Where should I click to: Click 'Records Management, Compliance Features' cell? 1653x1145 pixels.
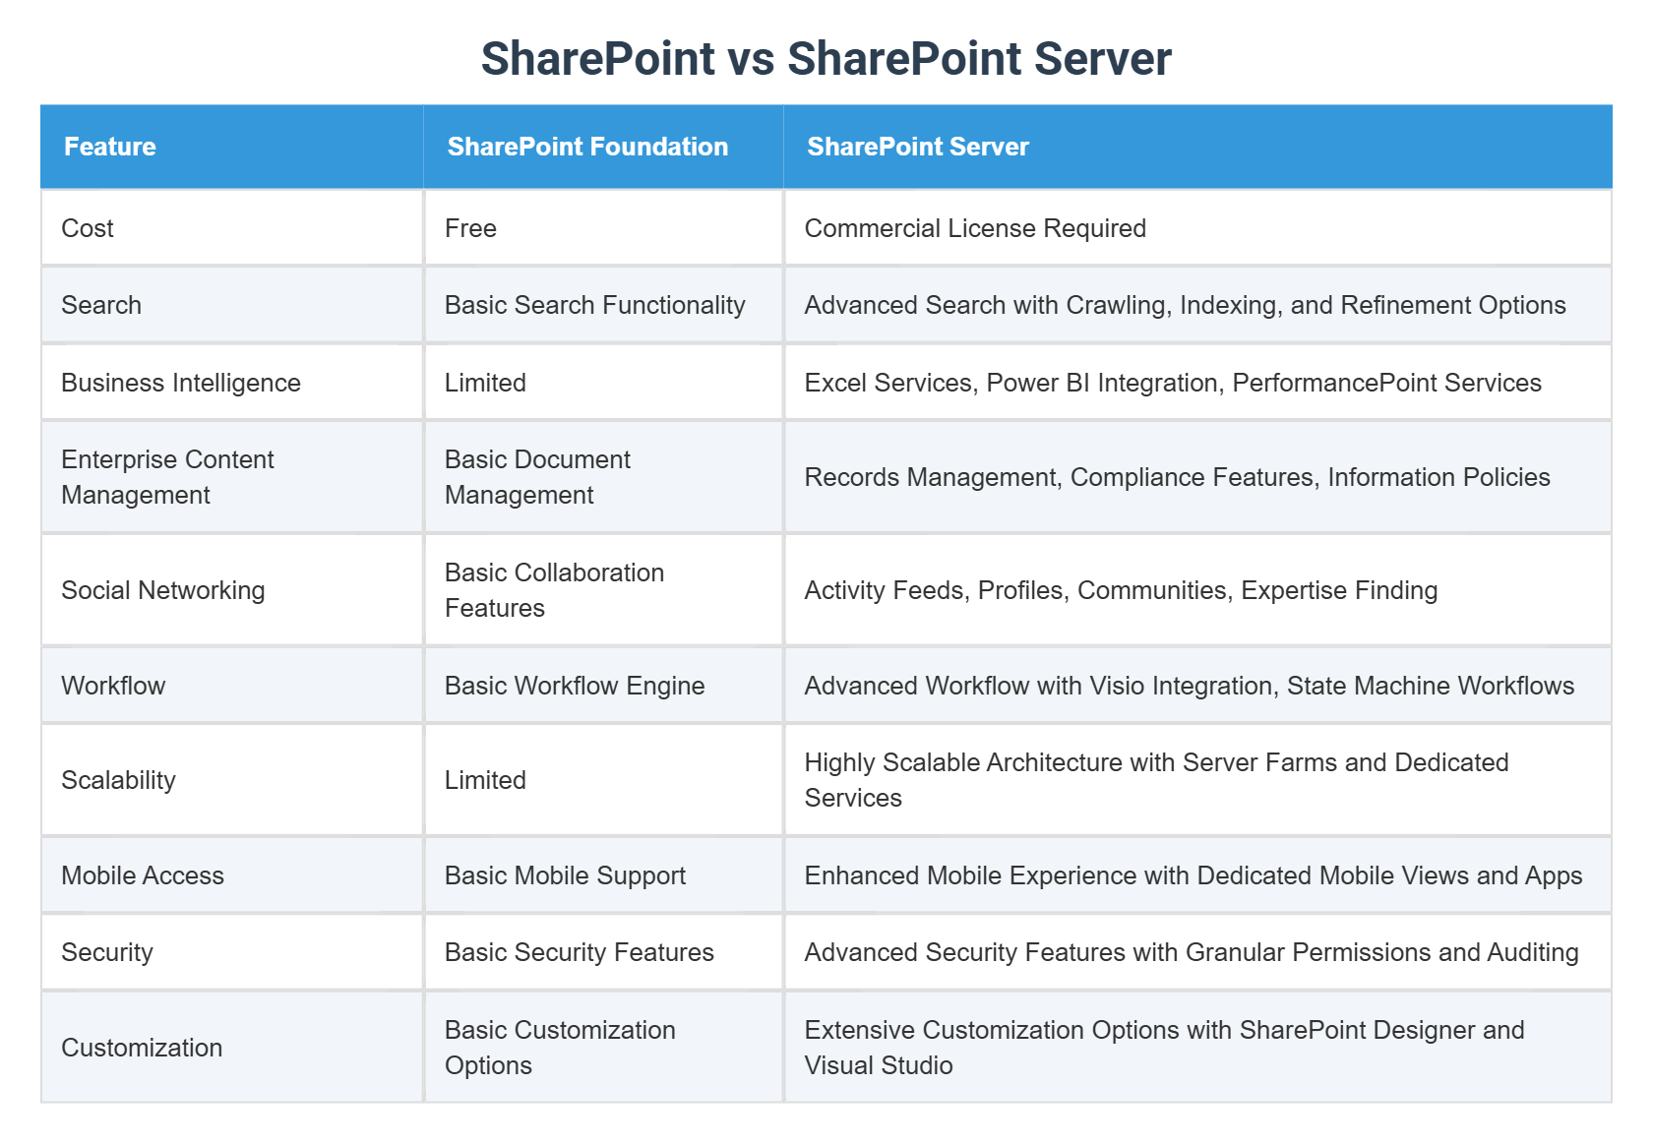1197,477
